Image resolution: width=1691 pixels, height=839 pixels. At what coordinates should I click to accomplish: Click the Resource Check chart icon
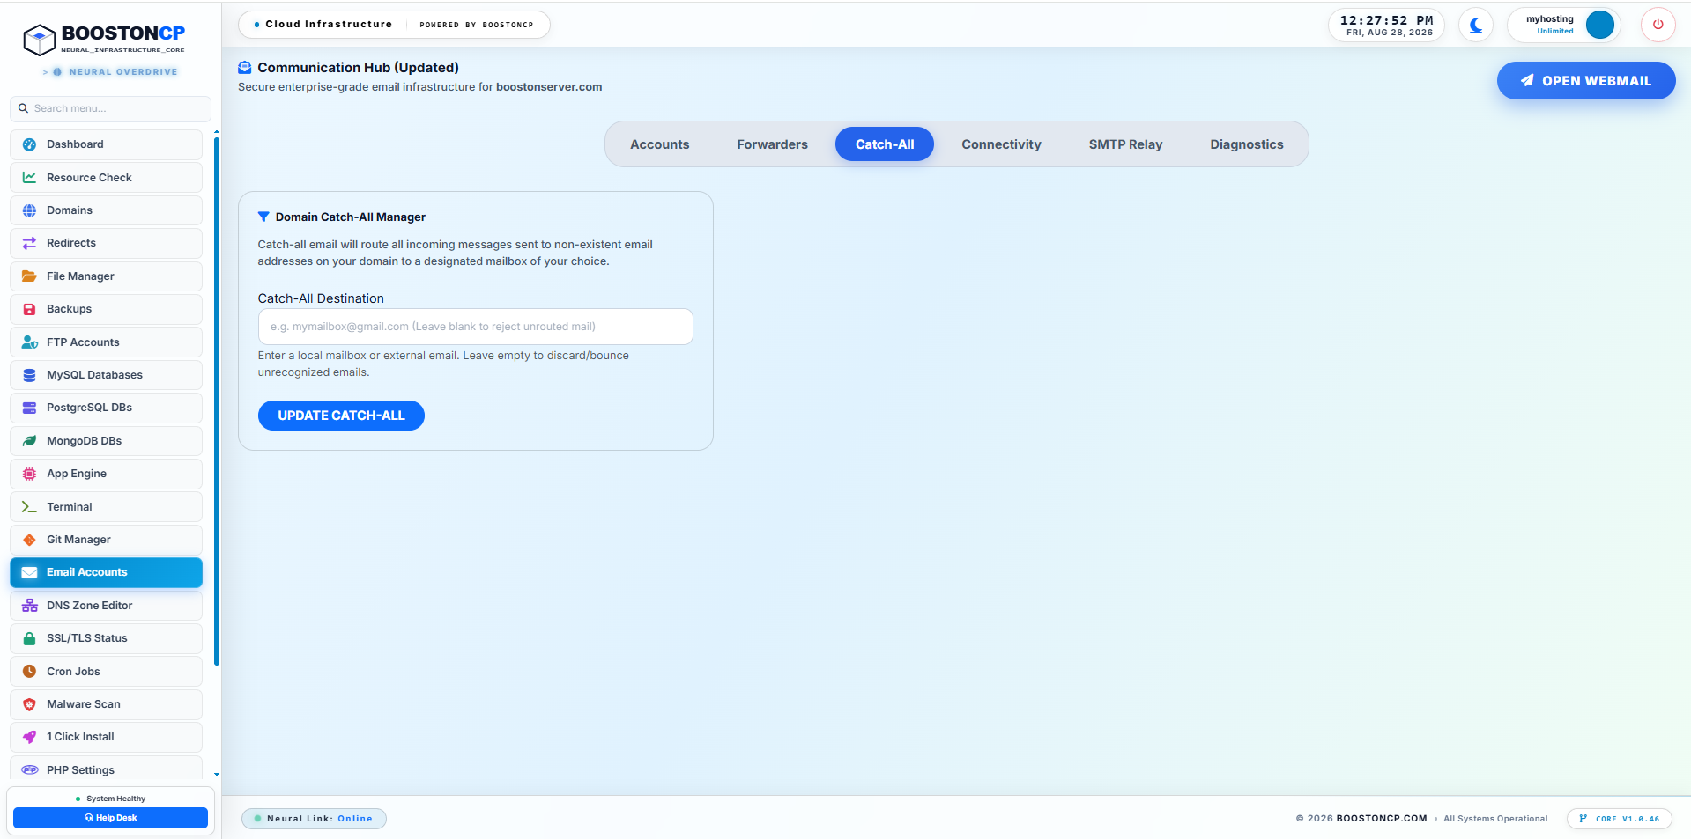(x=29, y=177)
